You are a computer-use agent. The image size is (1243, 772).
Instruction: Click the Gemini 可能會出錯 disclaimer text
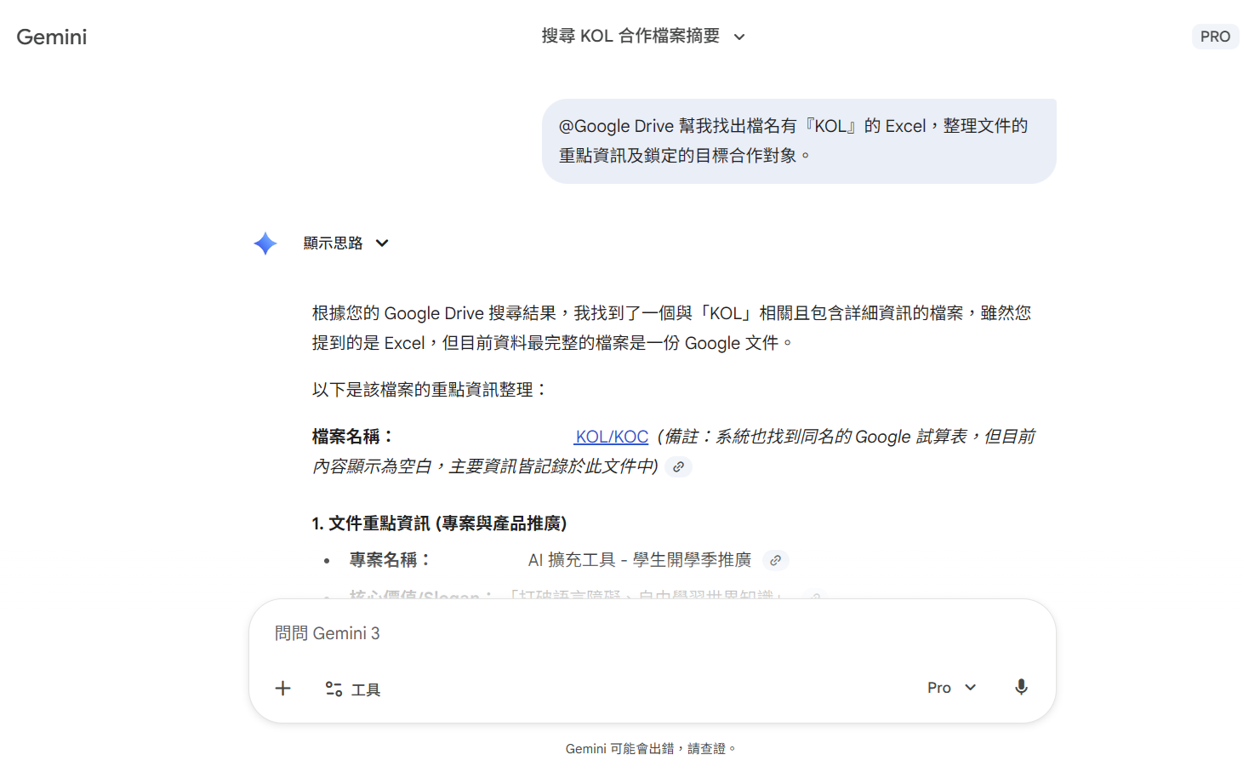[x=650, y=749]
